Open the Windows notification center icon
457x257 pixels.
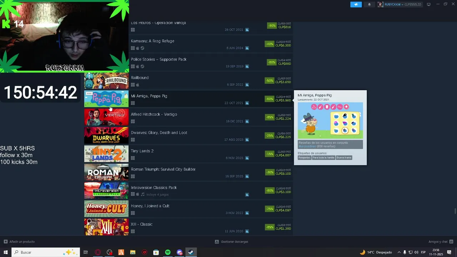click(x=449, y=252)
